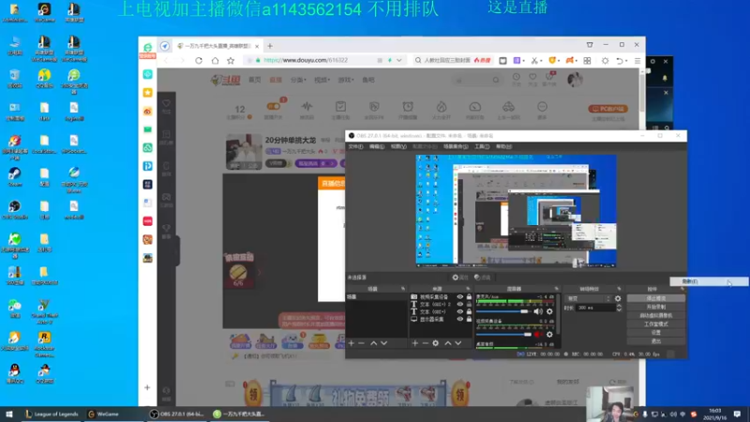This screenshot has width=750, height=422.
Task: Toggle visibility of the display capture source
Action: 460,319
